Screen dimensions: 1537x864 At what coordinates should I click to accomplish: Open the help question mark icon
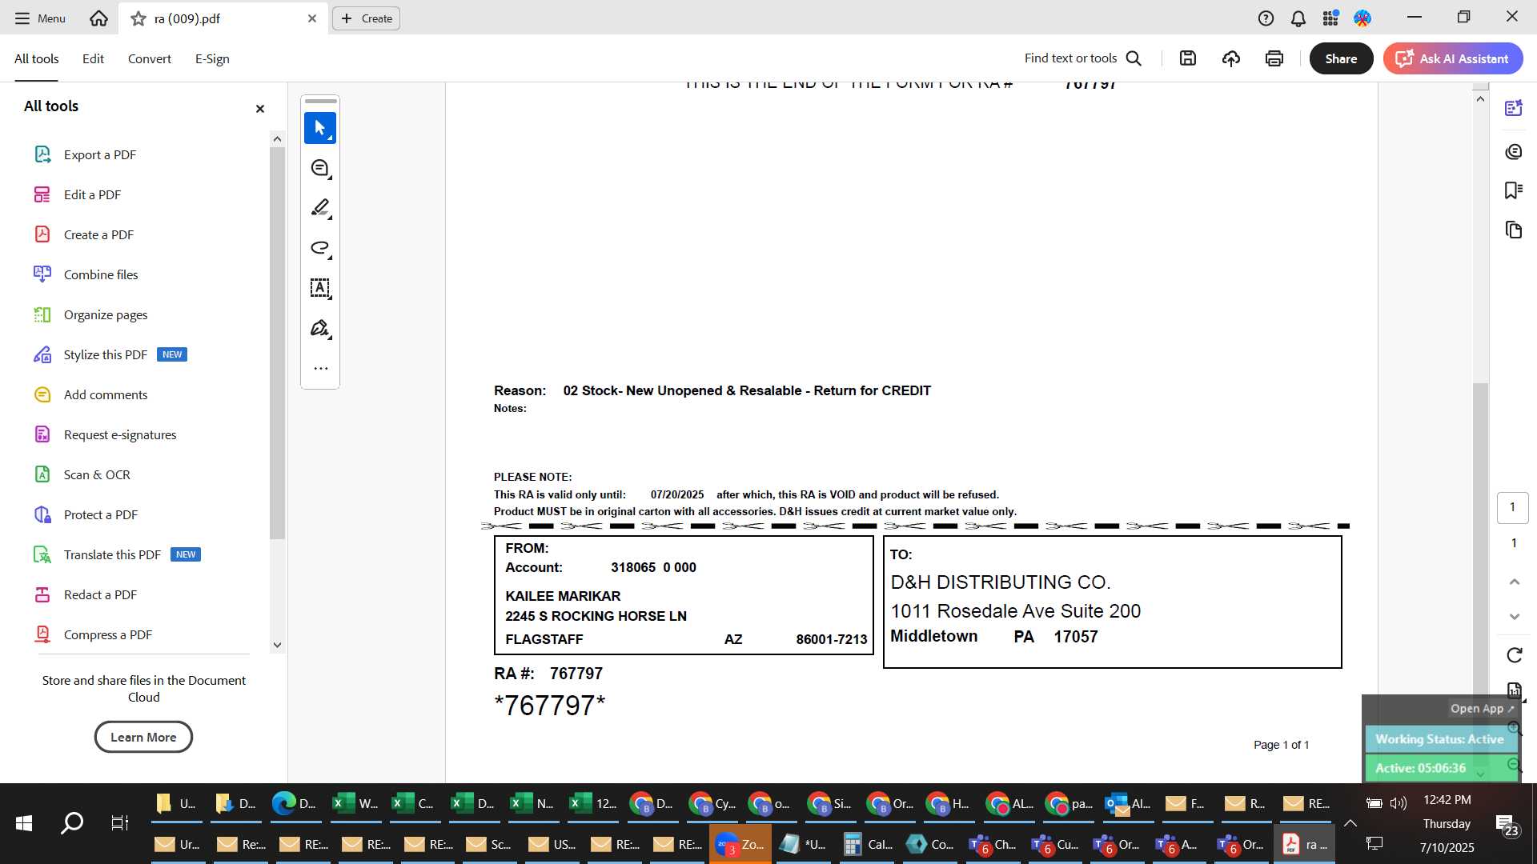[1266, 18]
